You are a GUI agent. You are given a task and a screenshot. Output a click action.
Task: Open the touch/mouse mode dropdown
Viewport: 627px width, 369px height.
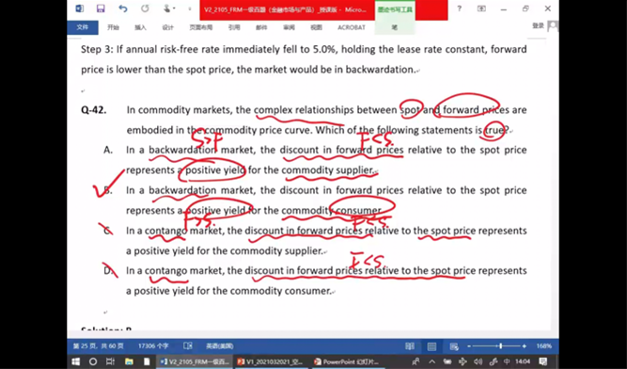(x=169, y=8)
